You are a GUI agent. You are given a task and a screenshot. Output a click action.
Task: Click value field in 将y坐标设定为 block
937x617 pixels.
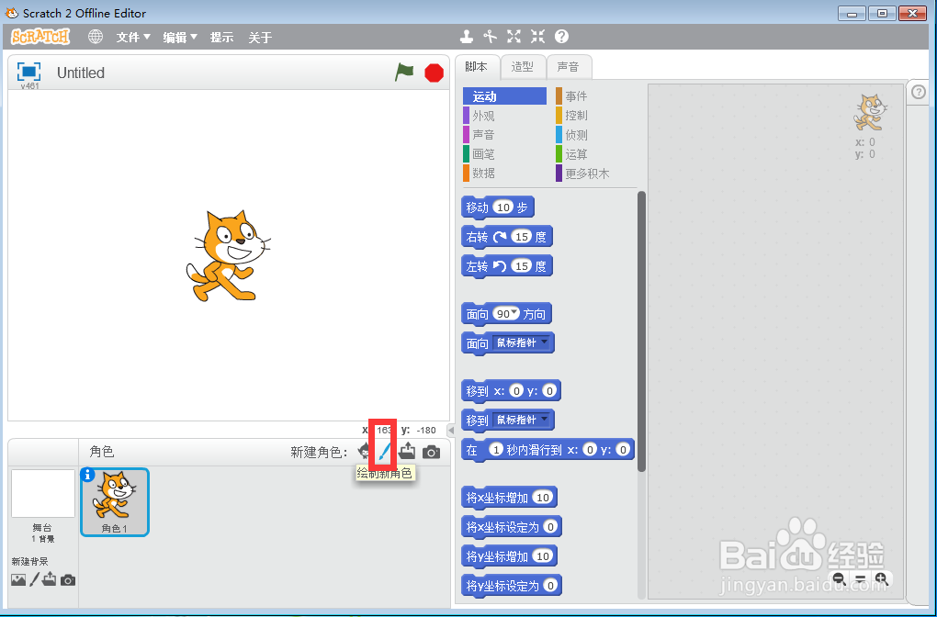551,585
